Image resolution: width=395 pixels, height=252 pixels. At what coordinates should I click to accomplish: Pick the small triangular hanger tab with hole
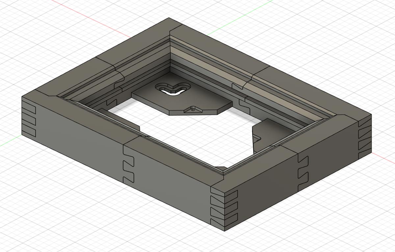193,110
